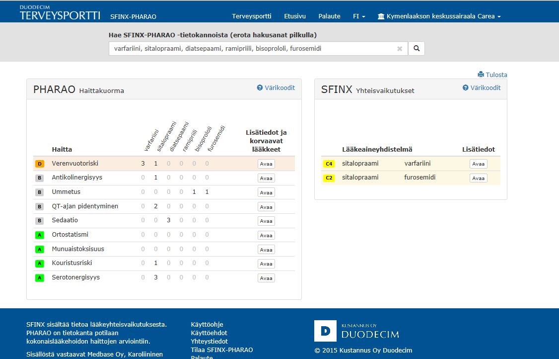Open Avaa for sitalopraami varfariini interaction
Image resolution: width=559 pixels, height=359 pixels.
[479, 164]
